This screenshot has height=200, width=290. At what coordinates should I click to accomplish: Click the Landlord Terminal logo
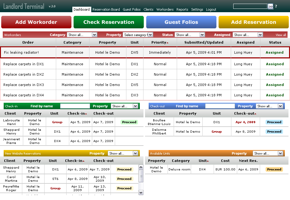pyautogui.click(x=24, y=6)
